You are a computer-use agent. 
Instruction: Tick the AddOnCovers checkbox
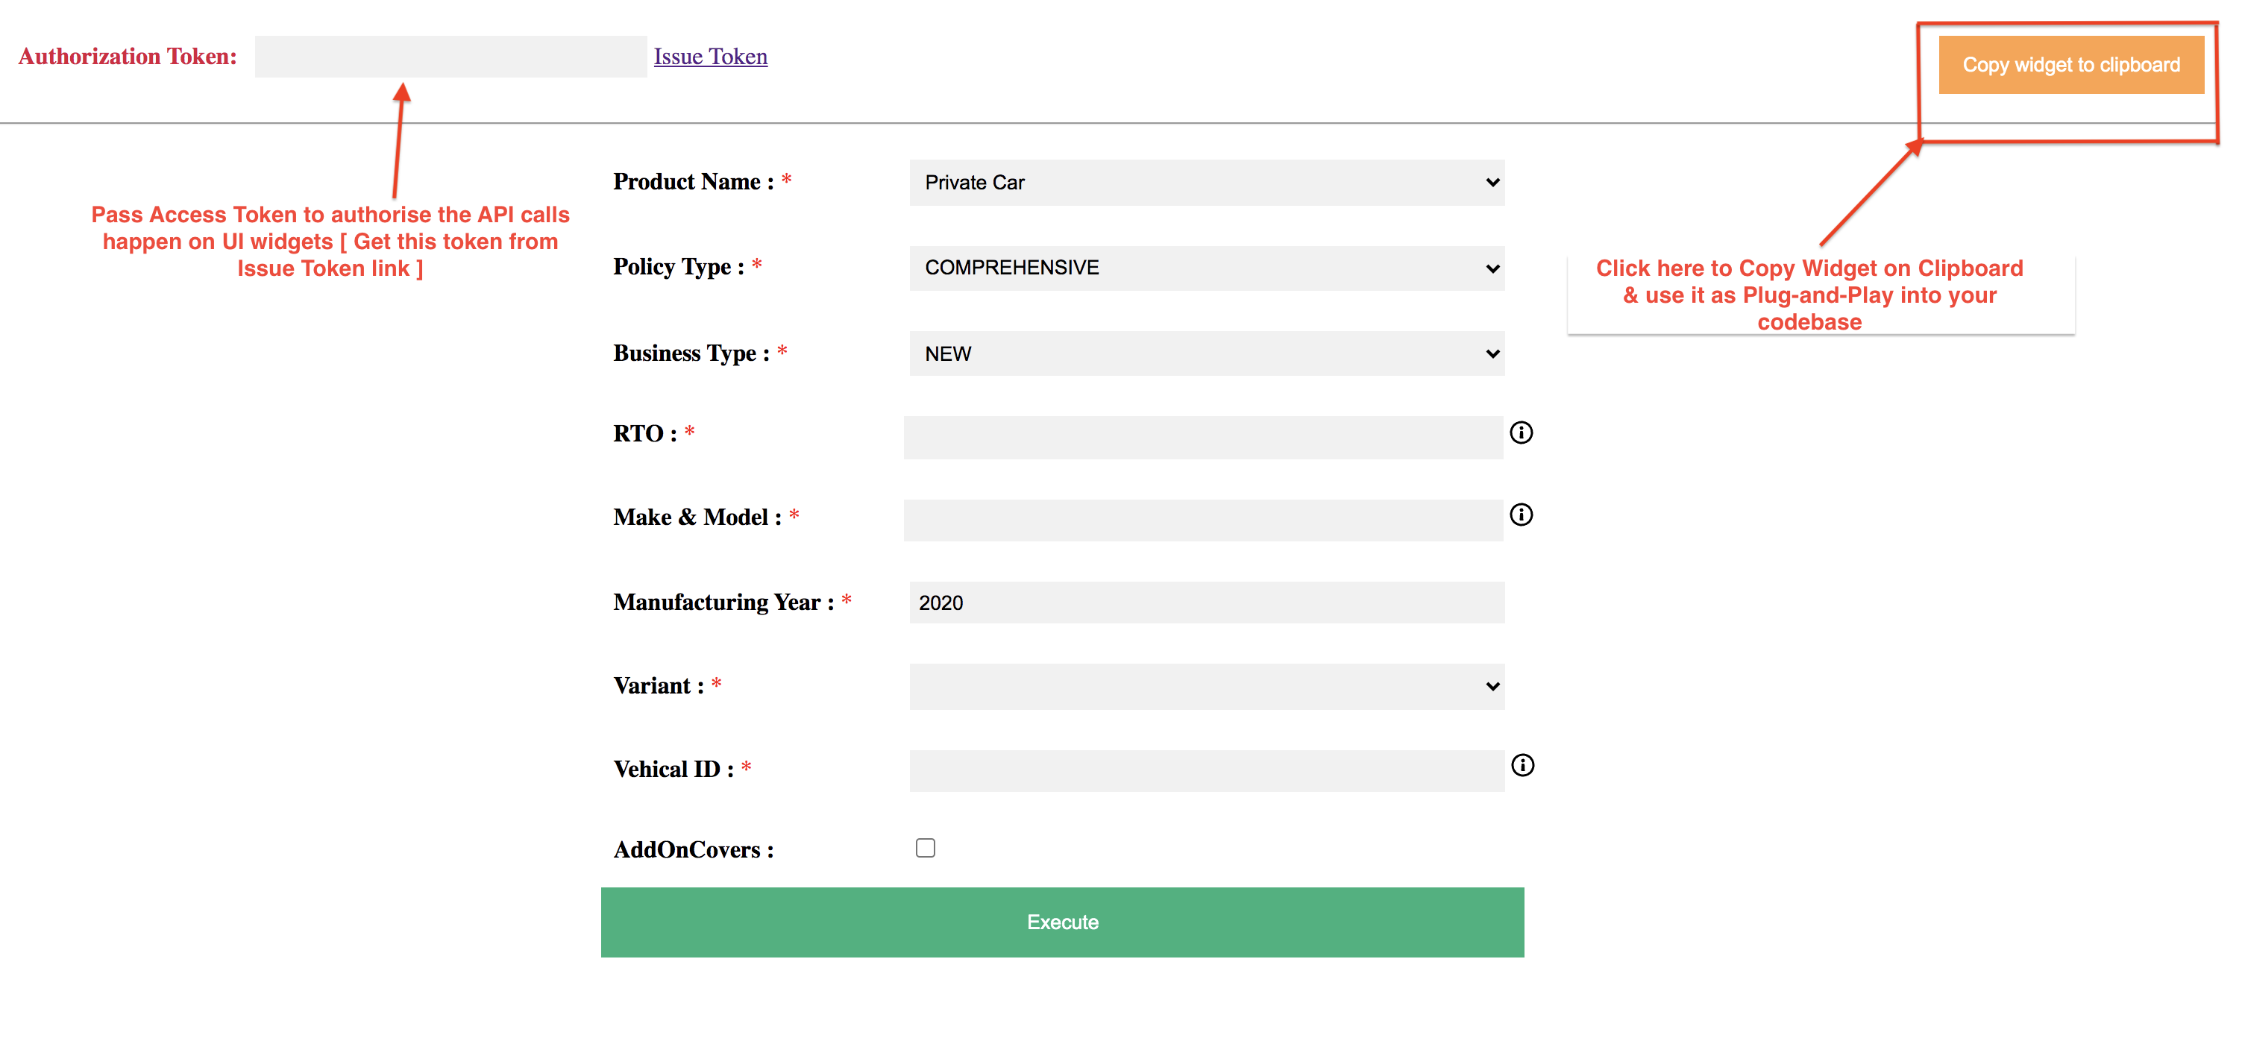(925, 849)
